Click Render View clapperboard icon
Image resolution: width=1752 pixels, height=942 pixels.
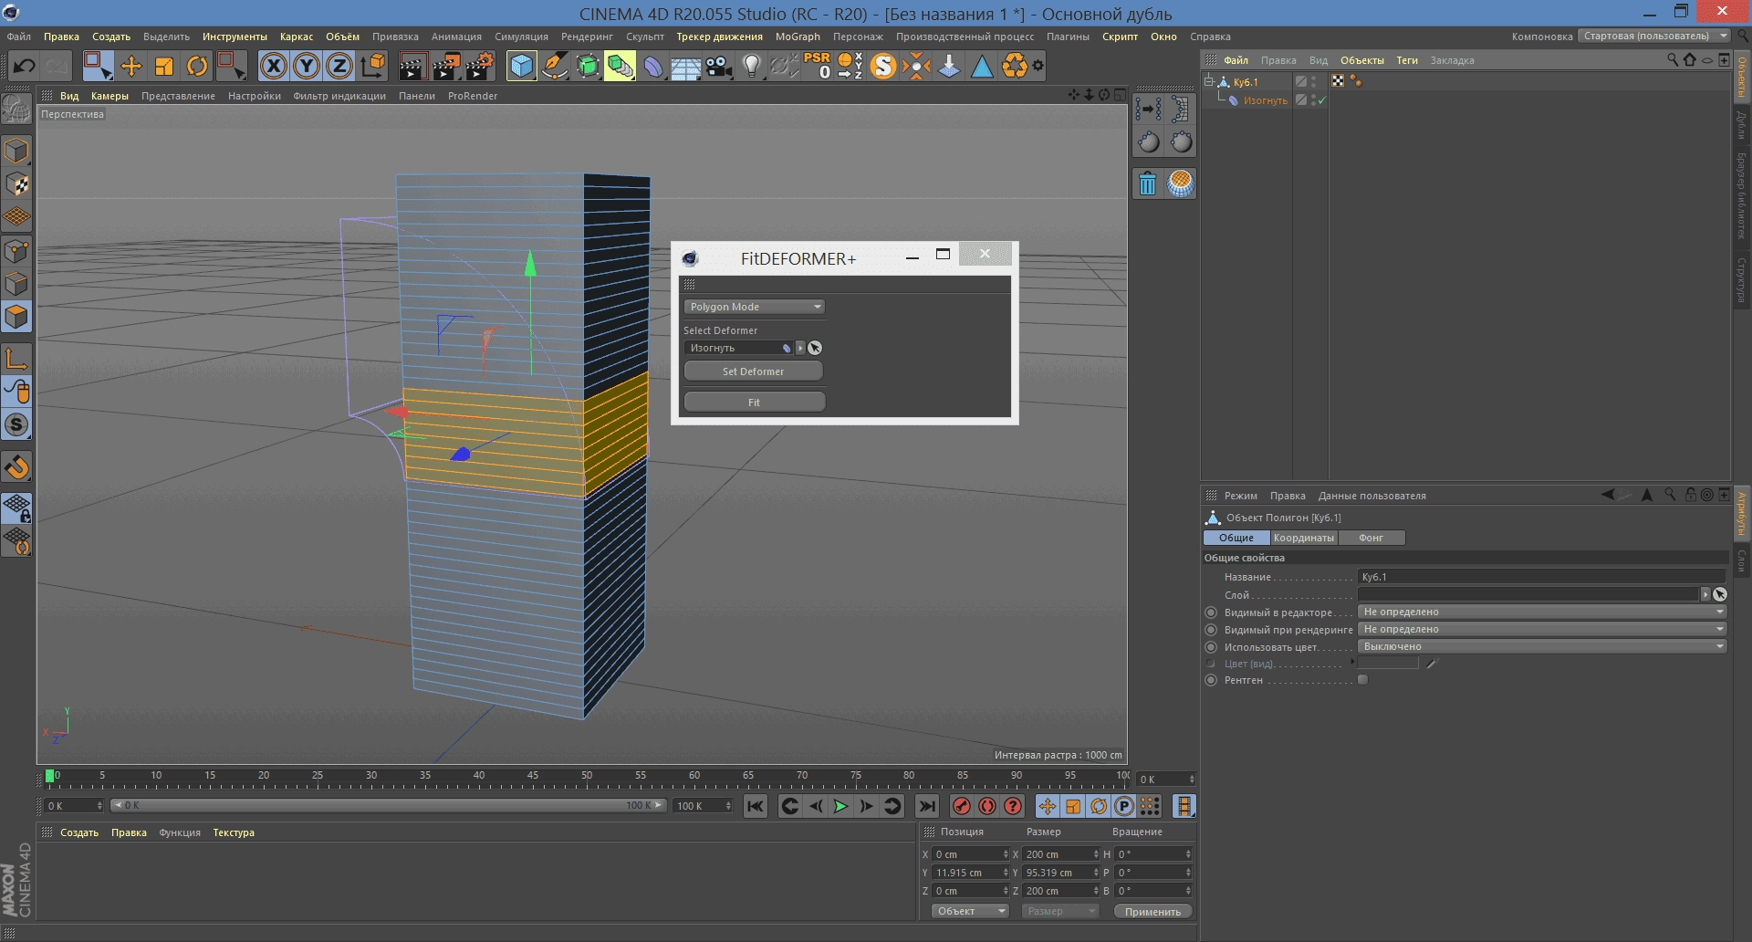tap(412, 66)
